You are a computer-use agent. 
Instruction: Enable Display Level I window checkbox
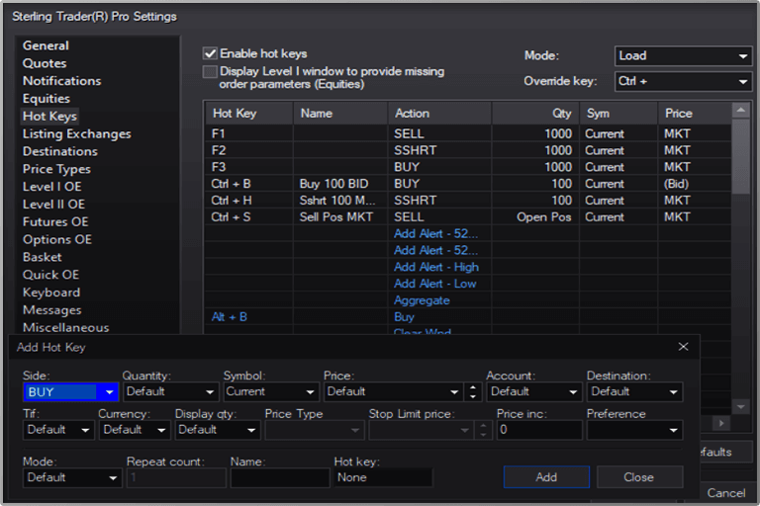[x=210, y=72]
